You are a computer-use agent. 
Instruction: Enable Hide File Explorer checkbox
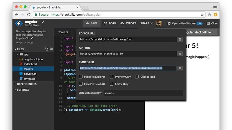[81, 77]
